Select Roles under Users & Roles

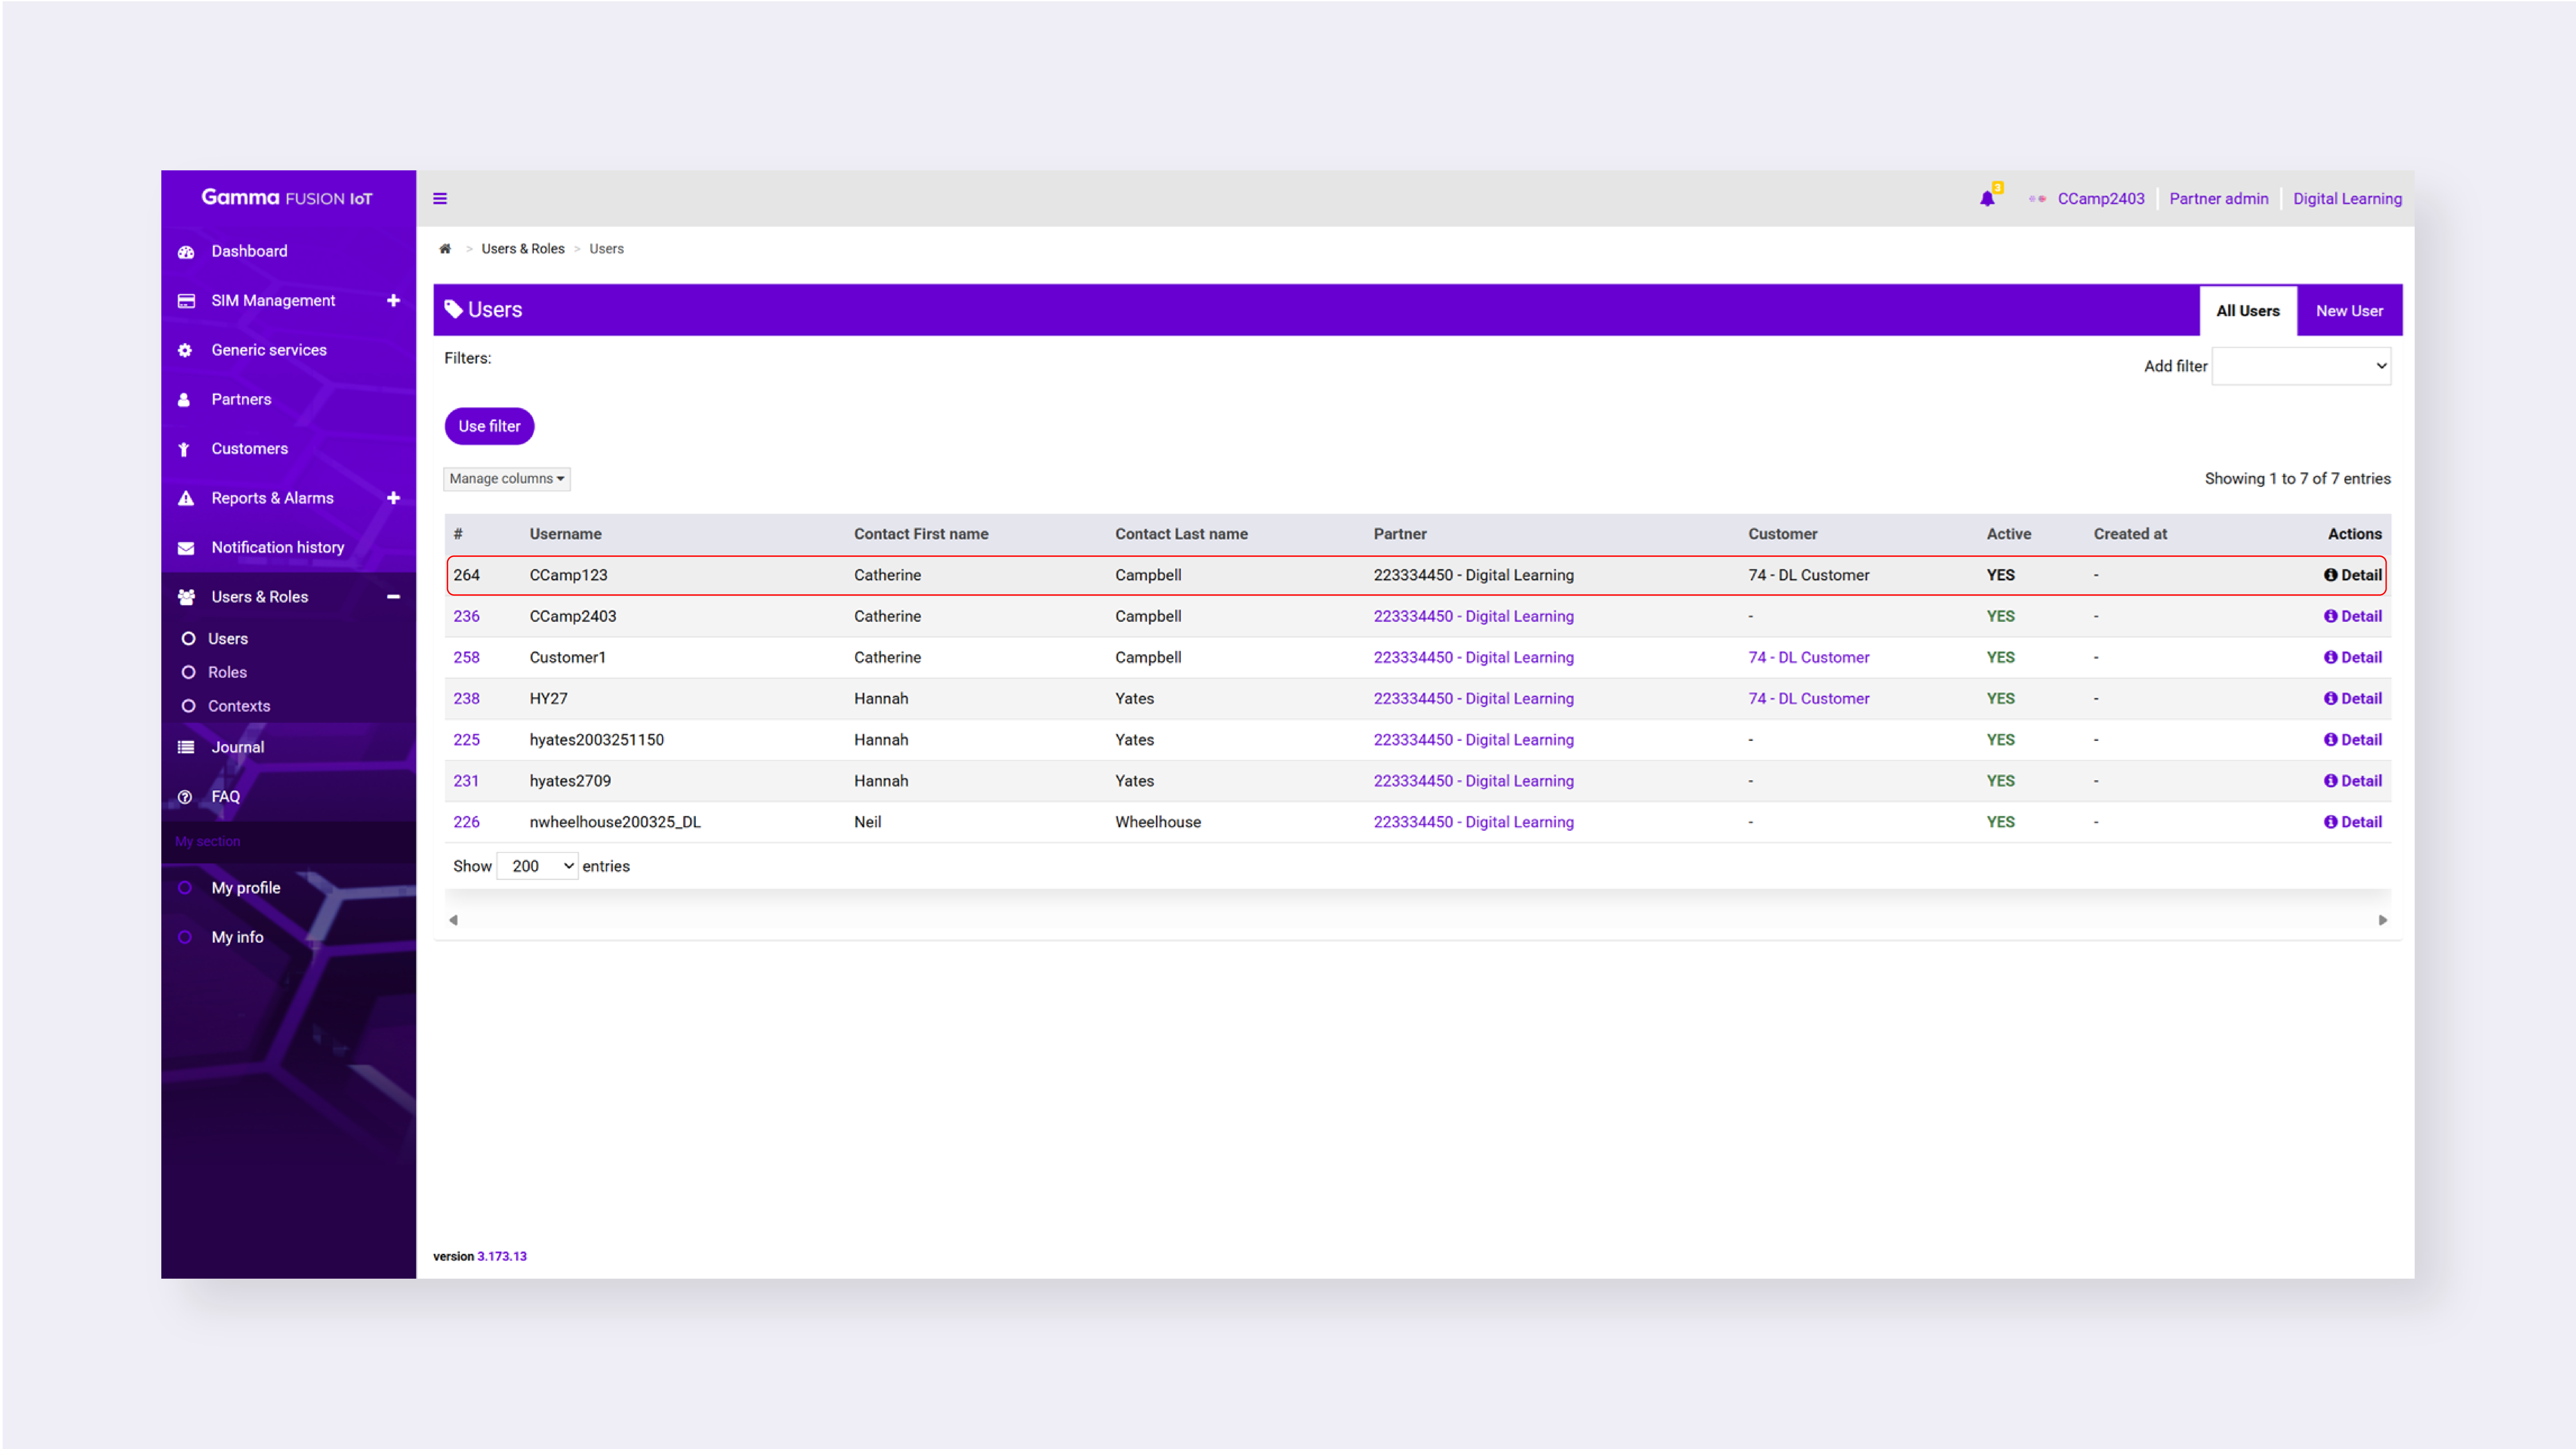click(x=227, y=672)
